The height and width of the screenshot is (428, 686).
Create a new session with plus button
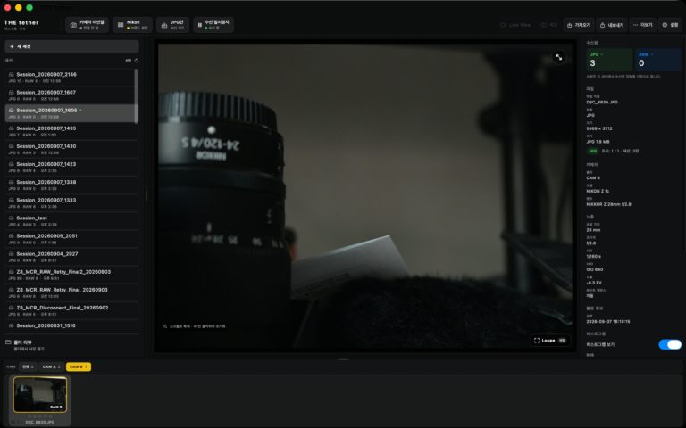(x=71, y=46)
